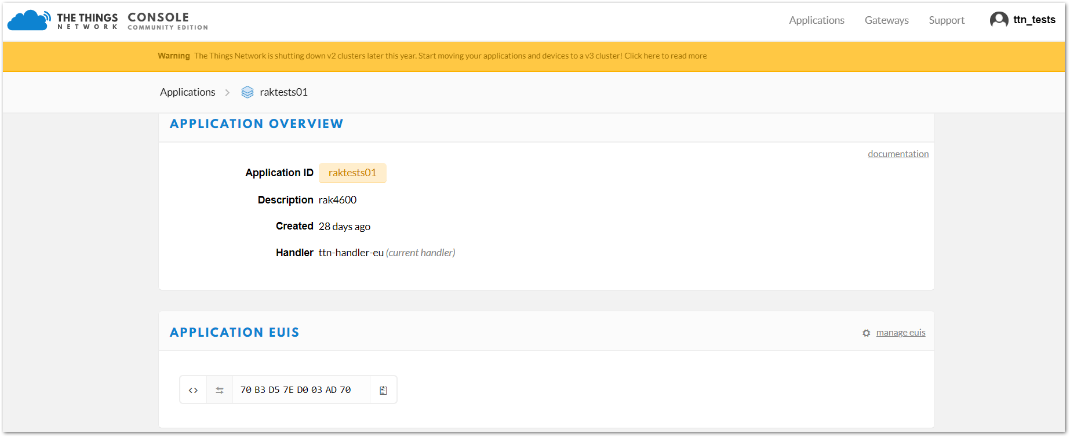Open the Gateways menu item

pyautogui.click(x=887, y=20)
